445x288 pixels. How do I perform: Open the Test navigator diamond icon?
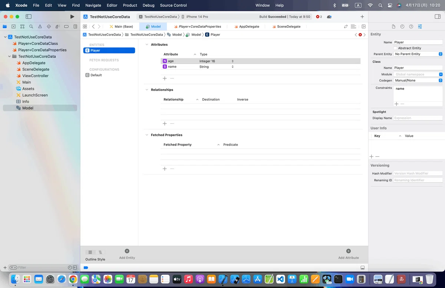(x=49, y=27)
